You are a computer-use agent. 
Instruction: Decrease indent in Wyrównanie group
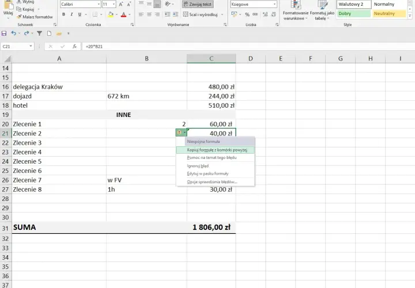tap(167, 14)
